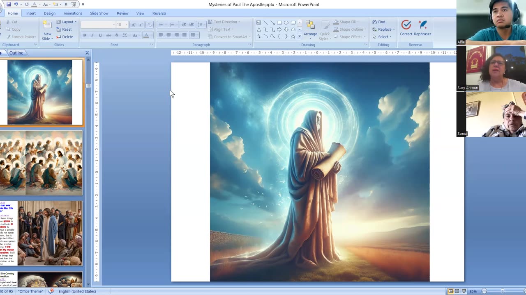
Task: Clear all formatting icon
Action: (x=150, y=25)
